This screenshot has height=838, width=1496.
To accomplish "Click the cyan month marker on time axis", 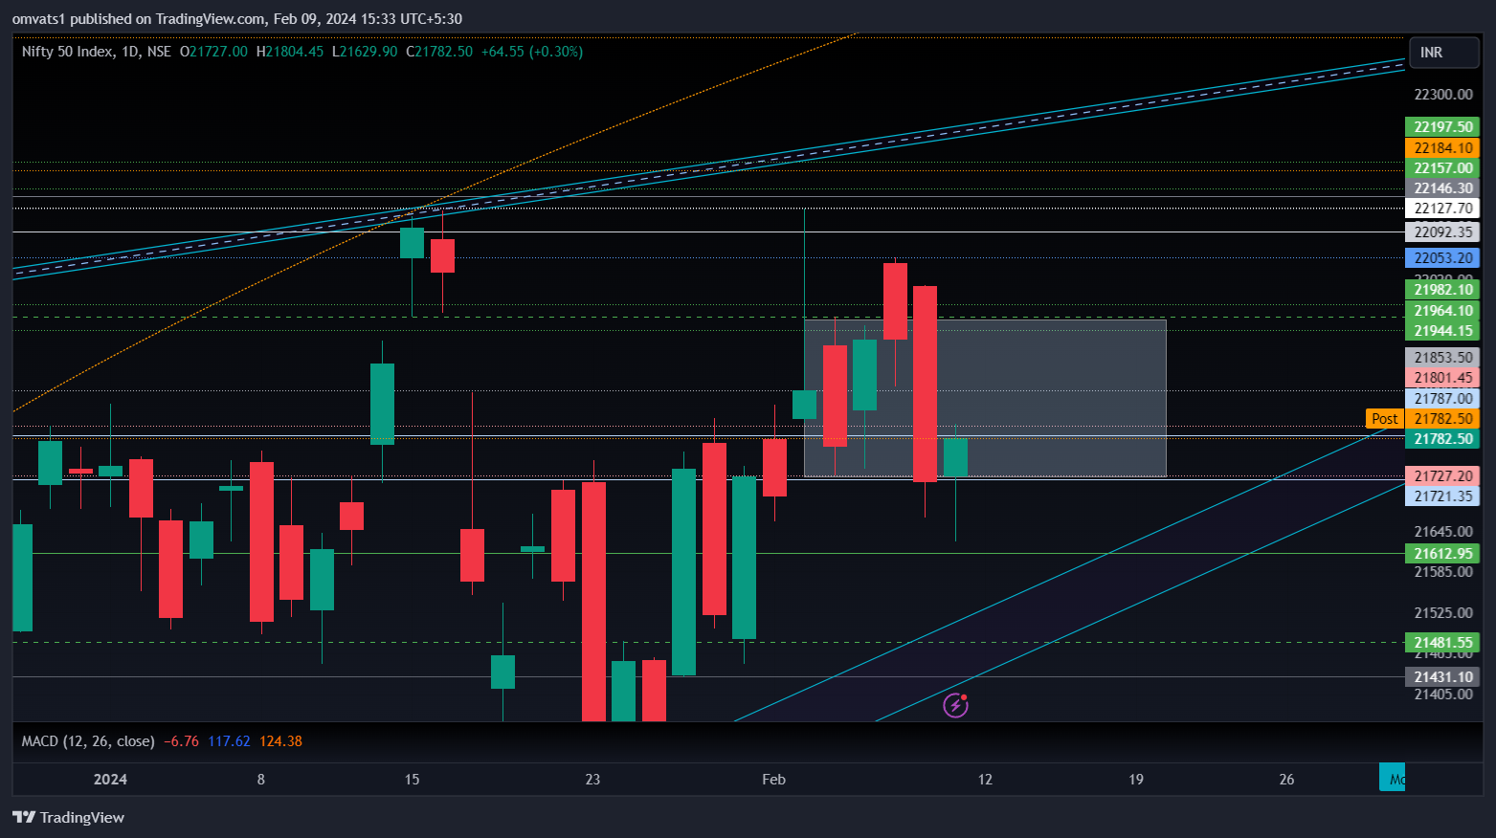I will point(1392,778).
